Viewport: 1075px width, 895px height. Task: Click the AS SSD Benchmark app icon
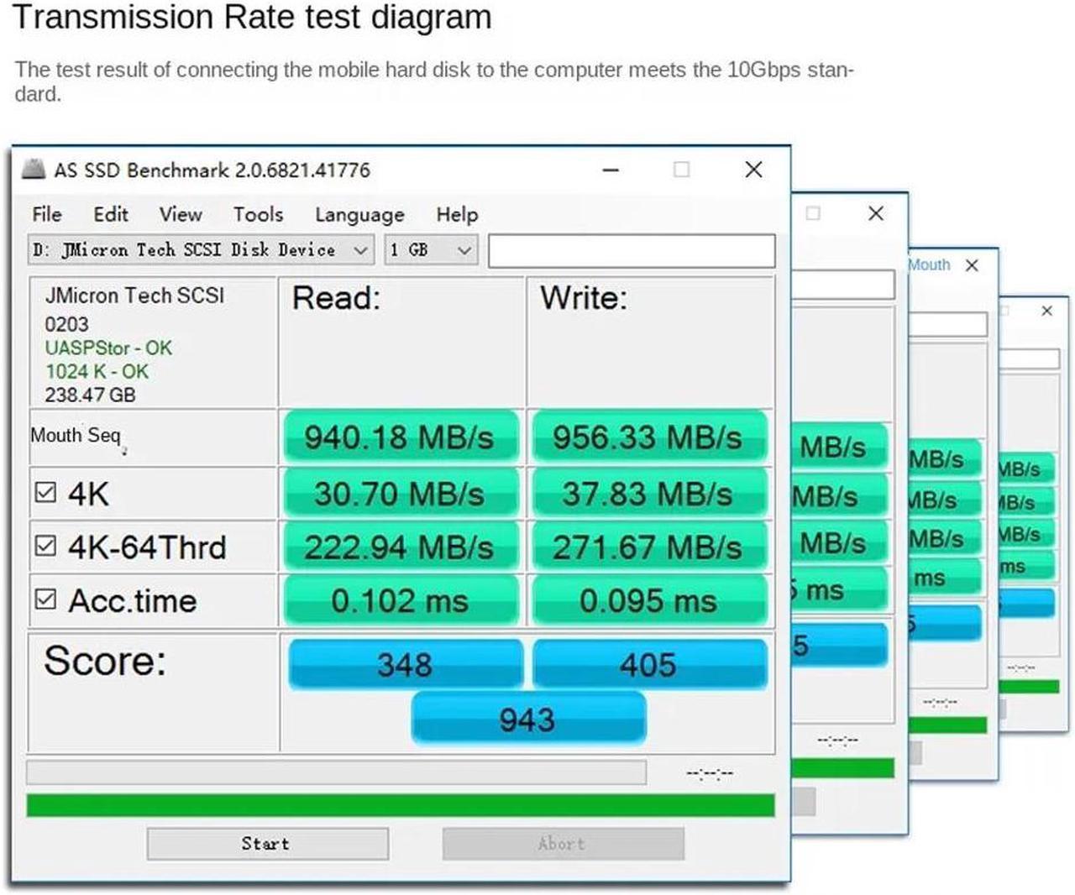coord(34,170)
